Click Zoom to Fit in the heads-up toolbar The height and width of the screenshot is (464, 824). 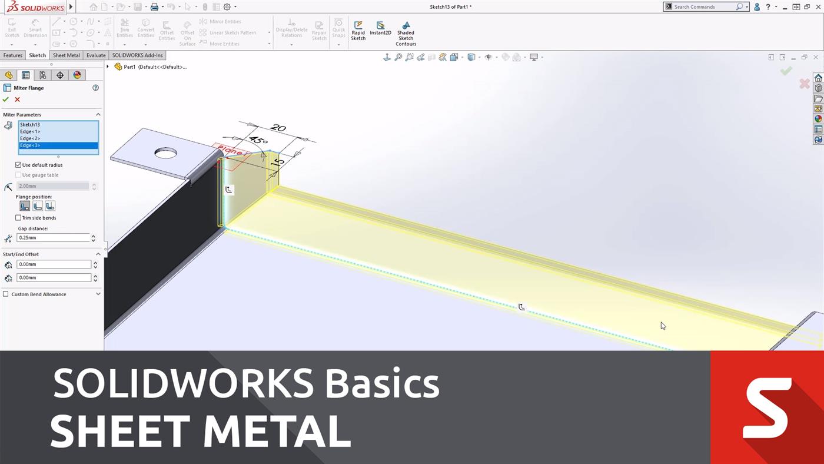click(398, 57)
